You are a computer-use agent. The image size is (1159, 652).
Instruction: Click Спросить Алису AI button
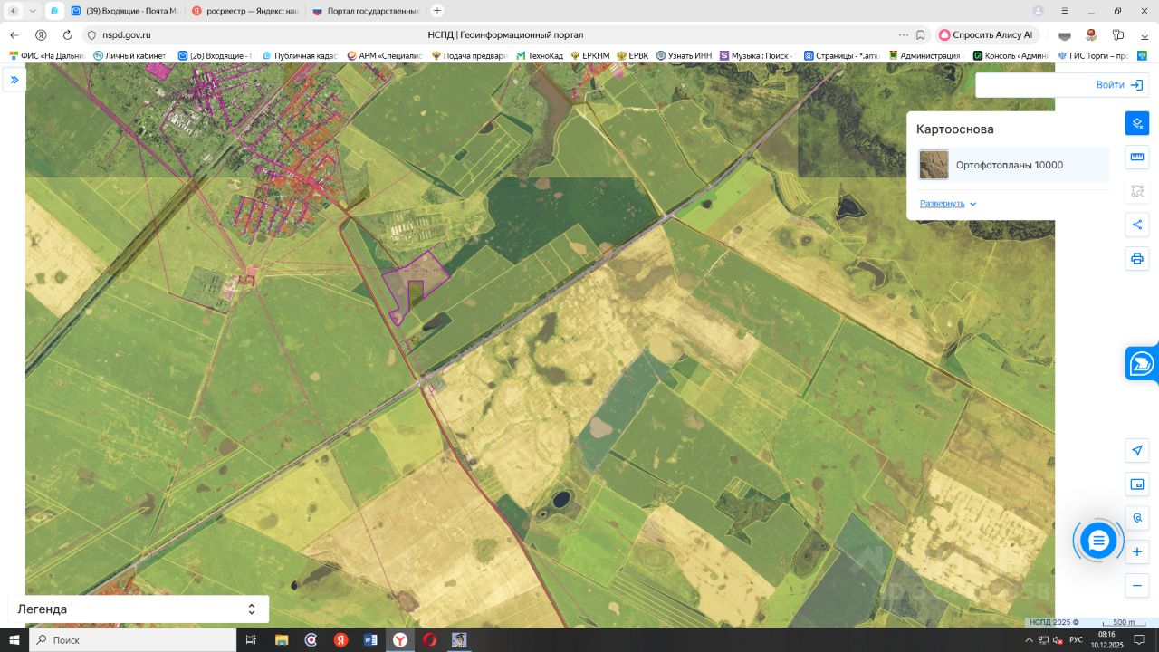[x=986, y=34]
